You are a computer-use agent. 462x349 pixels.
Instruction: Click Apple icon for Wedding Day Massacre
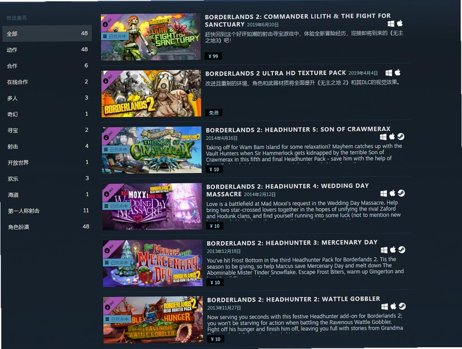393,193
